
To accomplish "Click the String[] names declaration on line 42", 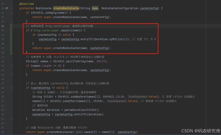I will [x=37, y=62].
